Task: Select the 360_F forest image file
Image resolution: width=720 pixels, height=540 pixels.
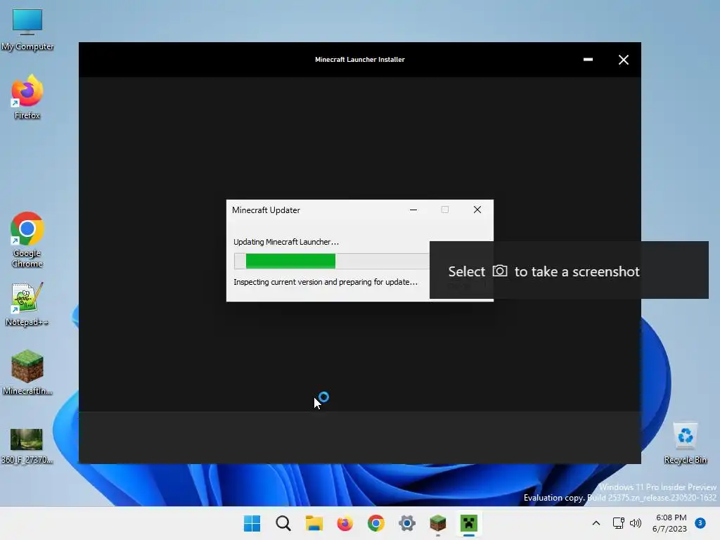Action: tap(27, 445)
